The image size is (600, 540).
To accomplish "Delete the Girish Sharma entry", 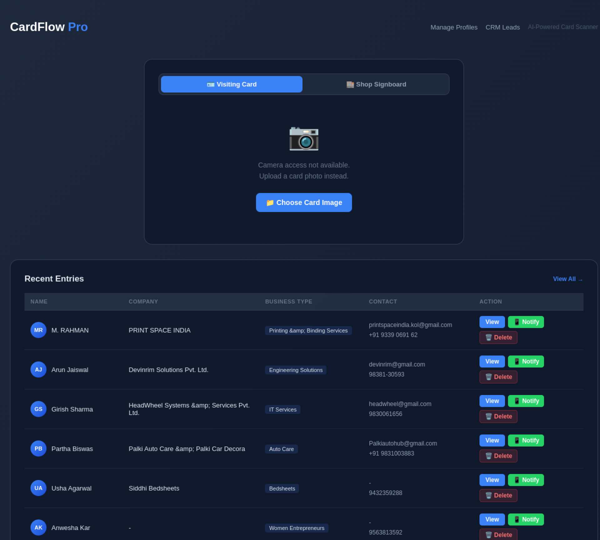I will [x=498, y=417].
